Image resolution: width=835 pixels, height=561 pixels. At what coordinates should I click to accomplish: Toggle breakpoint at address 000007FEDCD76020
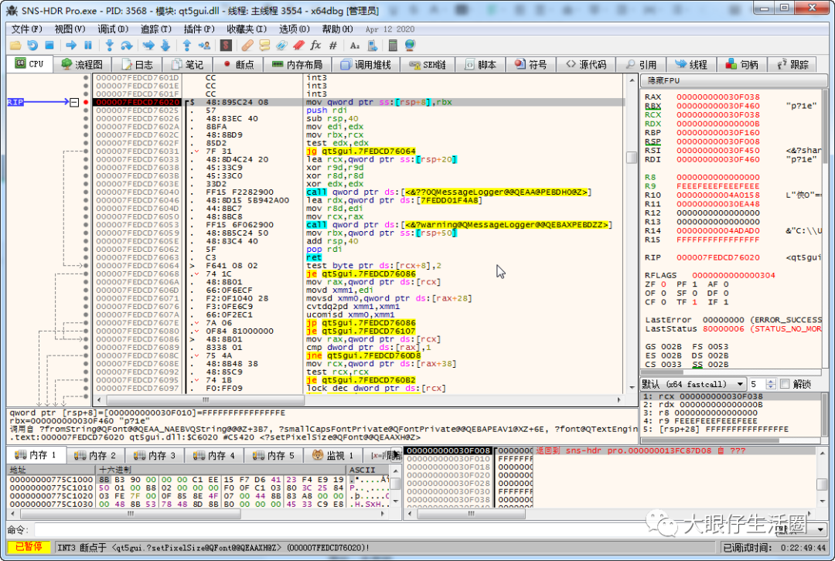(86, 102)
